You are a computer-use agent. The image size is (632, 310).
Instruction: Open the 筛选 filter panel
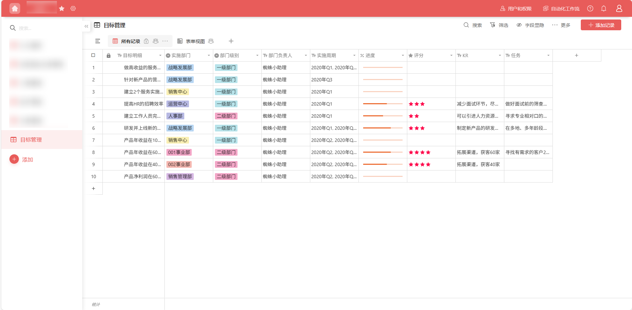500,25
